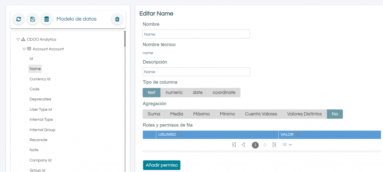This screenshot has width=383, height=172.
Task: Select date column type
Action: [x=197, y=93]
